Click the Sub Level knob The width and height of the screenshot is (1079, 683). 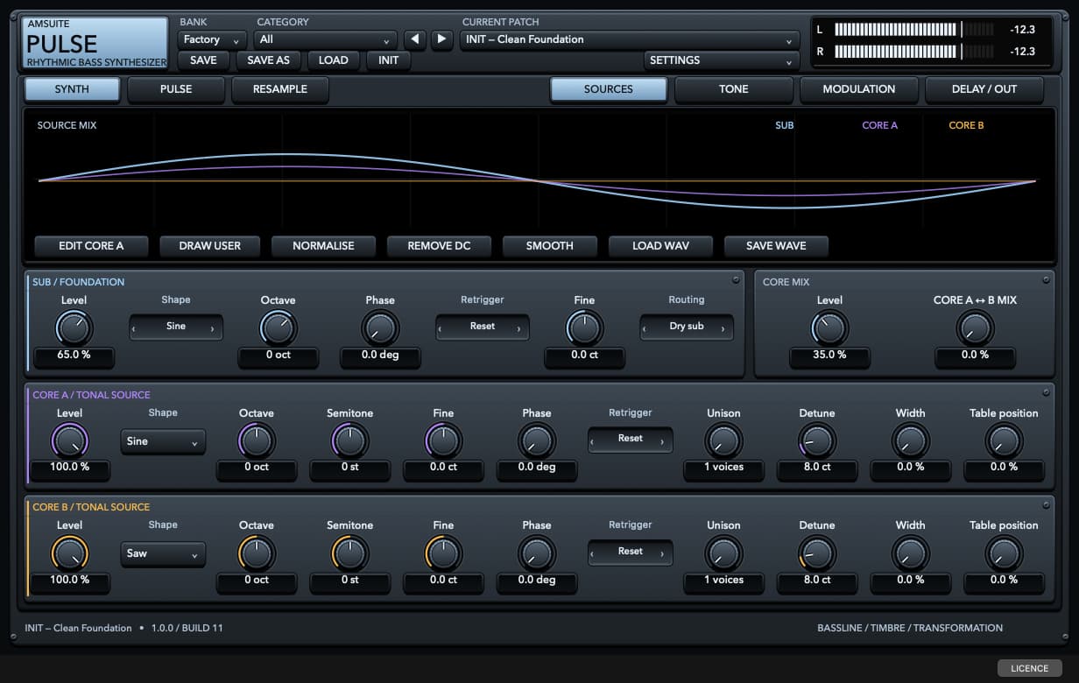74,328
